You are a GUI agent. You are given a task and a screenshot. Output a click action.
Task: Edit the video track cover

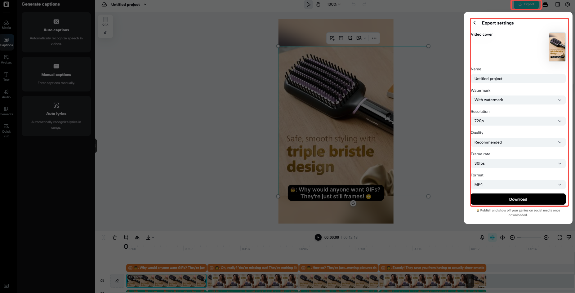pos(117,281)
